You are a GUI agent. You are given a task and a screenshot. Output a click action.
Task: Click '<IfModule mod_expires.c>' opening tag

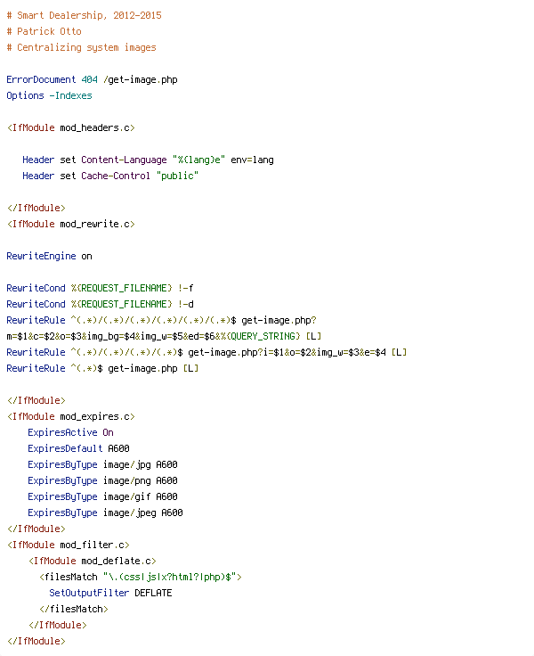pyautogui.click(x=70, y=417)
